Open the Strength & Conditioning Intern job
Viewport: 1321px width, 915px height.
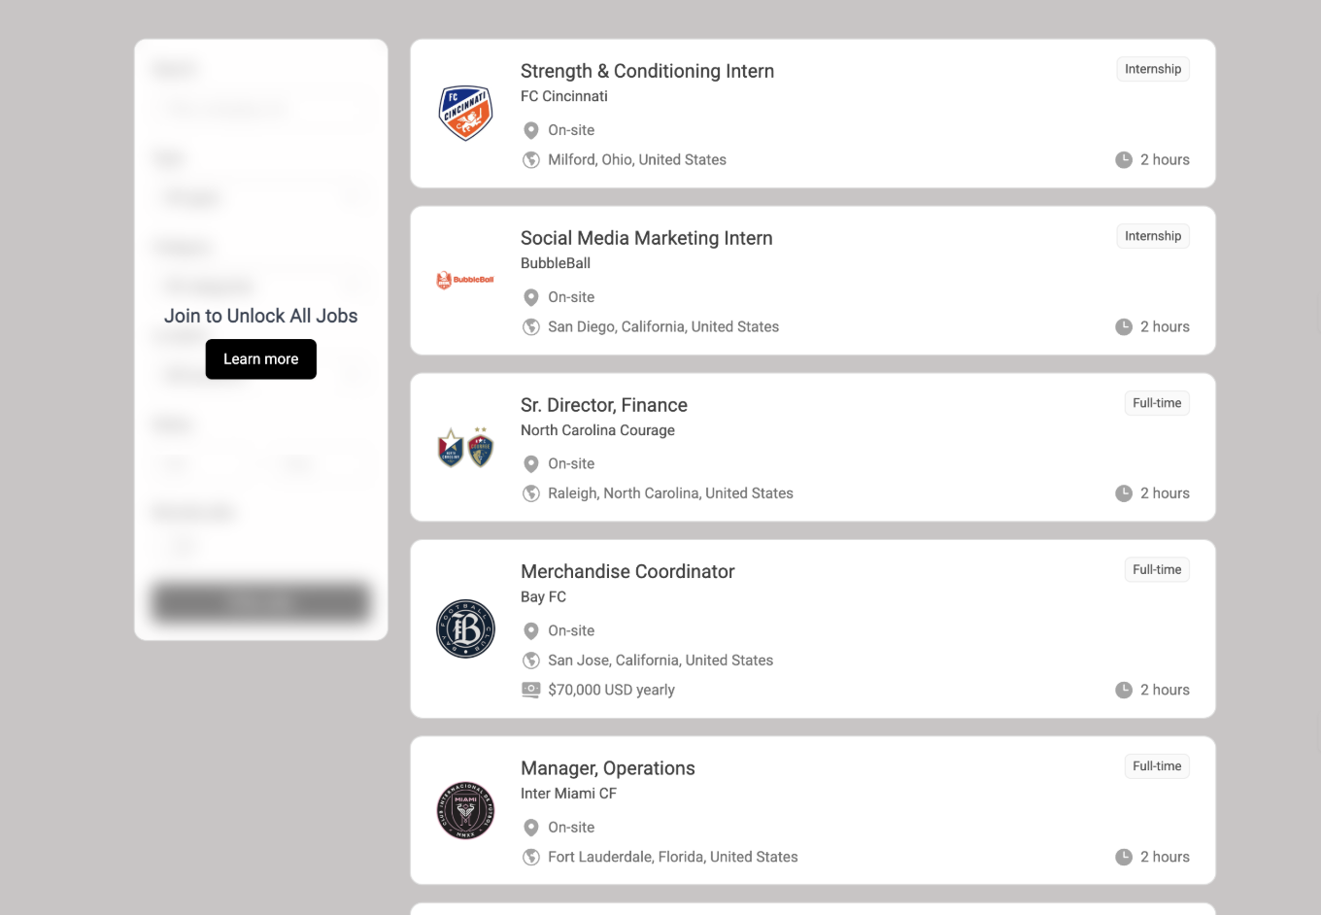pos(647,71)
